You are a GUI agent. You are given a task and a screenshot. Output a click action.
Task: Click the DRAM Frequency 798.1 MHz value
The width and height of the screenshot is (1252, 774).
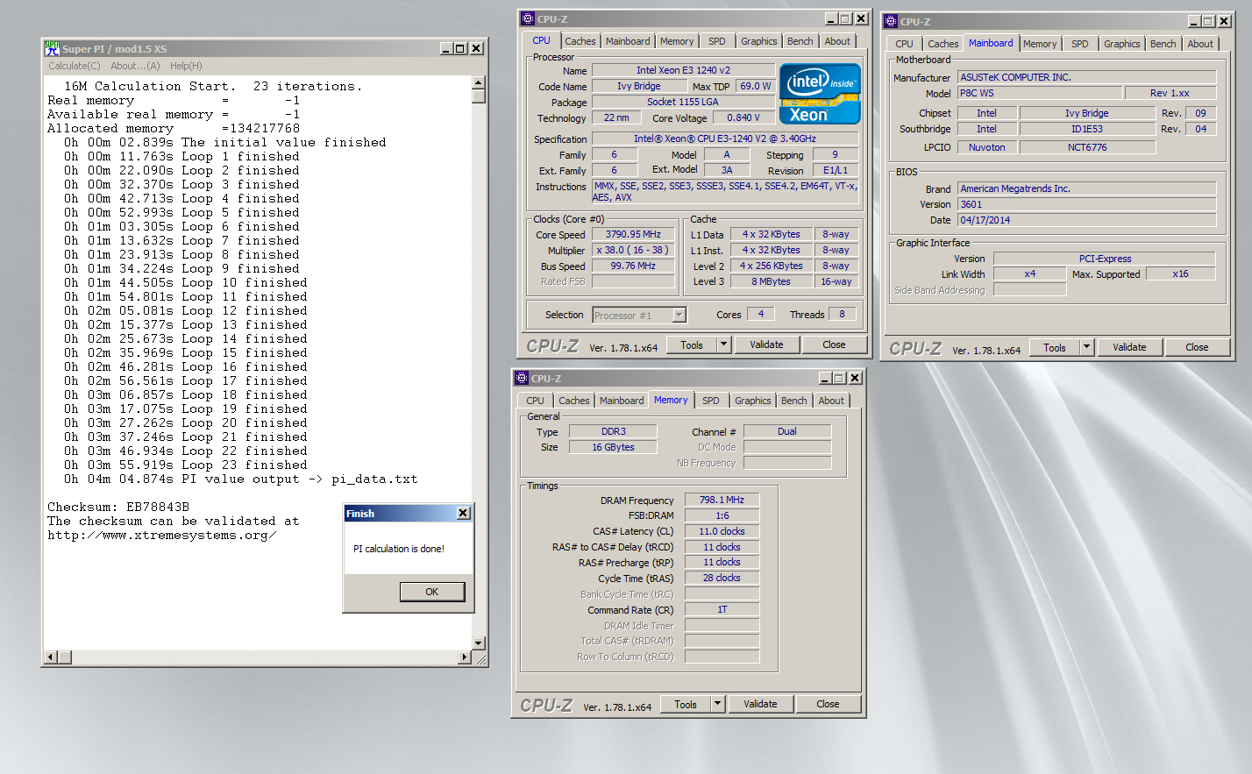tap(722, 500)
